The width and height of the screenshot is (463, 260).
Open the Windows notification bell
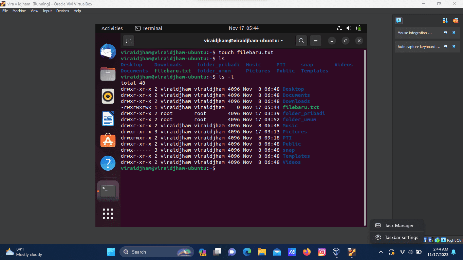coord(453,252)
